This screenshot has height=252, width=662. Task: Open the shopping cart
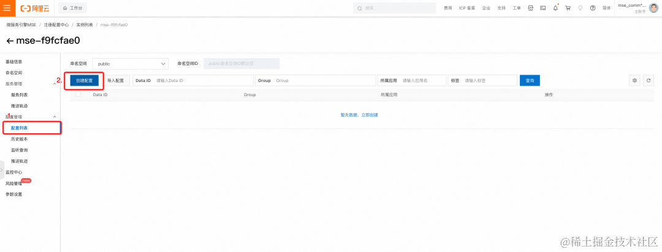click(568, 8)
